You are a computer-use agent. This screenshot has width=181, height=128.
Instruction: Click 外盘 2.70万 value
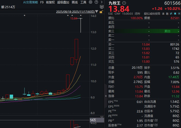138,77
